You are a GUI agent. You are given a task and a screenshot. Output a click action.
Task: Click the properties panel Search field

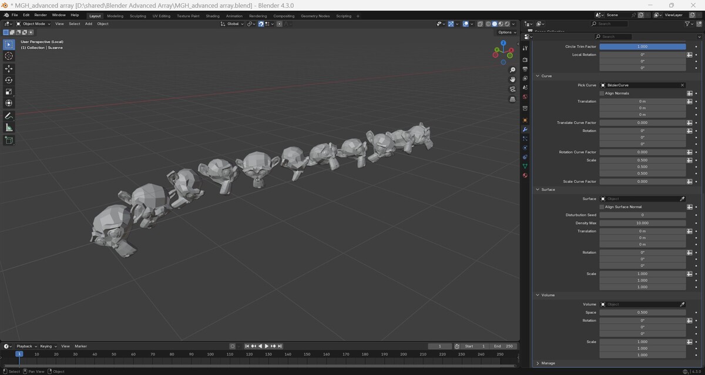[615, 36]
